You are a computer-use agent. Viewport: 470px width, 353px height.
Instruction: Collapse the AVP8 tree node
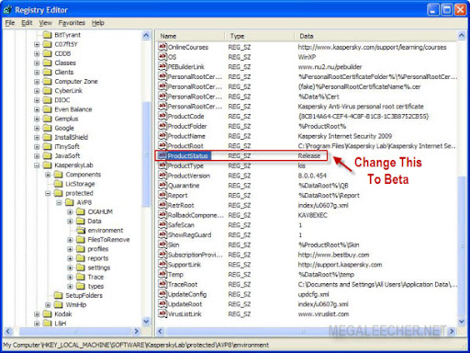[x=59, y=202]
